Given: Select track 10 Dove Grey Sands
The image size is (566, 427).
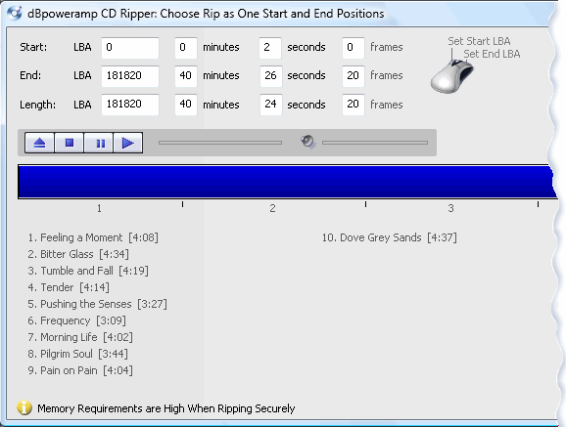Looking at the screenshot, I should click(389, 237).
